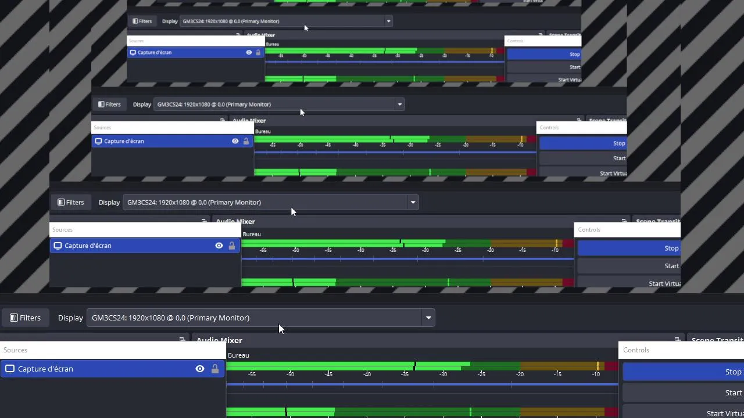Click Filters in the second-from-bottom mirrored toolbar

pos(70,202)
